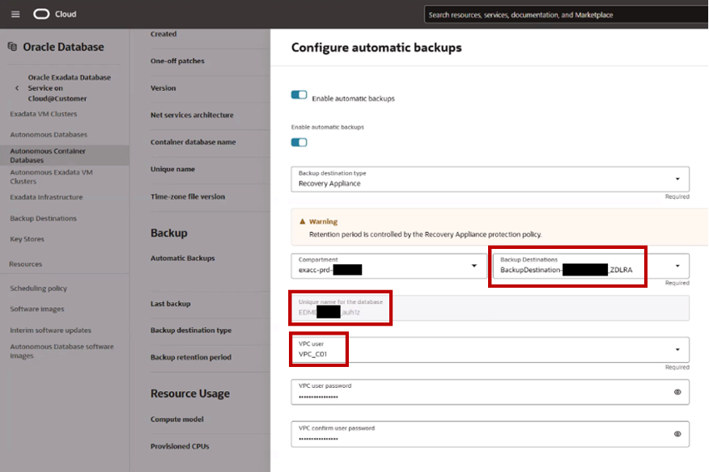The image size is (709, 472).
Task: Reveal the VPC confirm user password
Action: [677, 433]
